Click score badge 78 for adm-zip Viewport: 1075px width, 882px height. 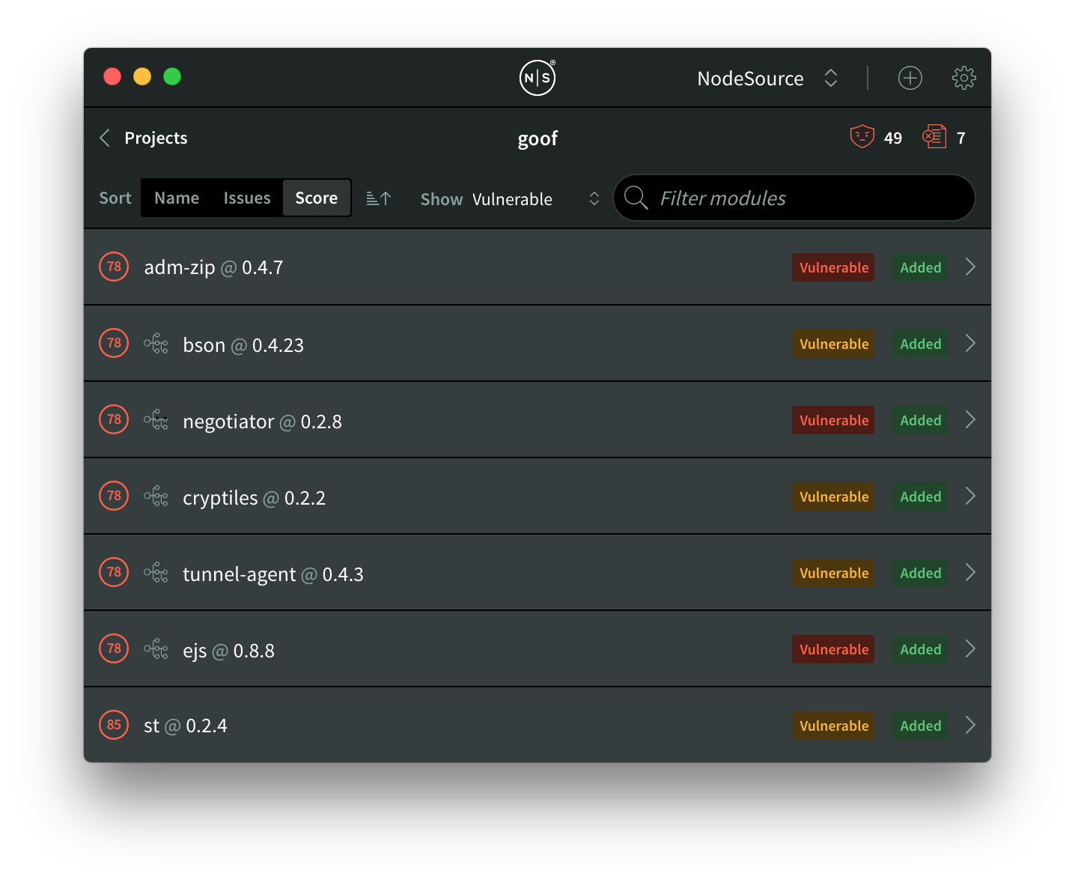[x=114, y=267]
